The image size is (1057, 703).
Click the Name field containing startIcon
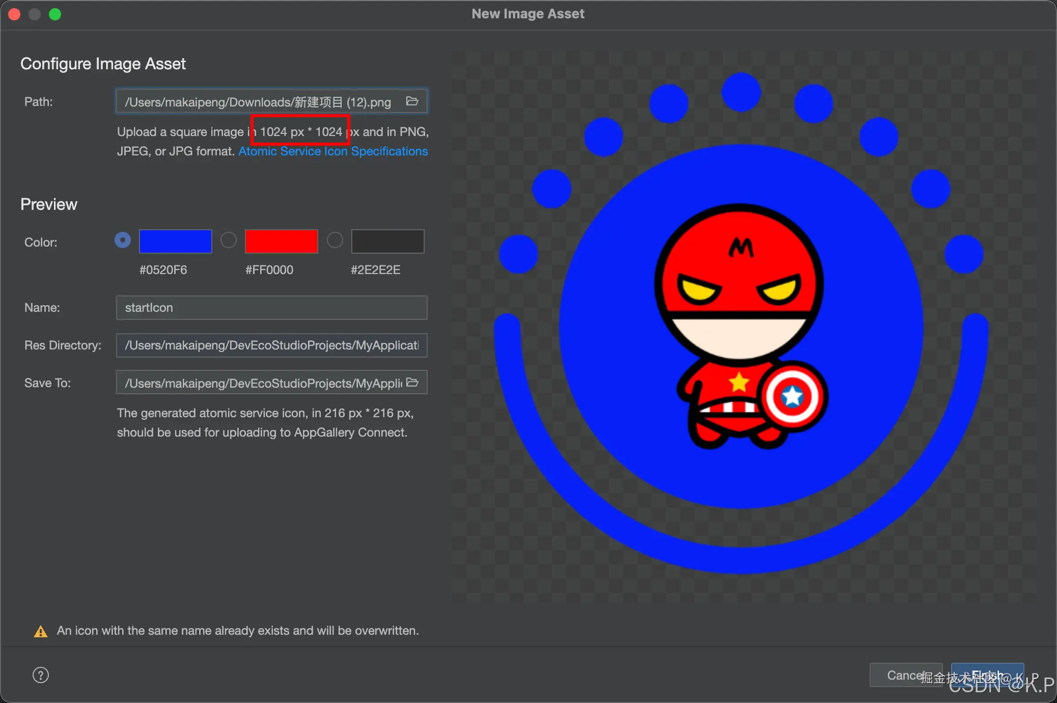pyautogui.click(x=271, y=308)
